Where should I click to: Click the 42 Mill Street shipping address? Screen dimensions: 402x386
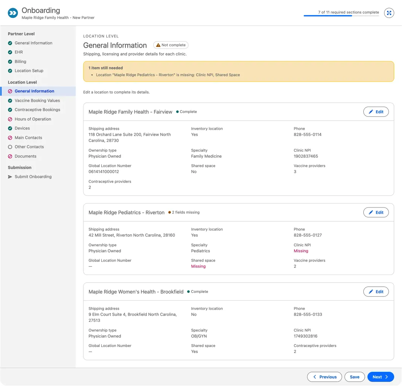(x=132, y=235)
